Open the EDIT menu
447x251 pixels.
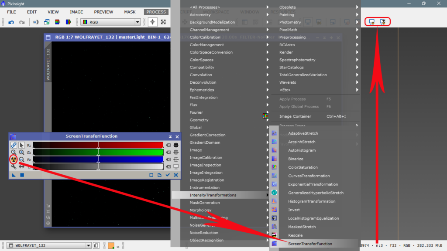click(x=31, y=12)
